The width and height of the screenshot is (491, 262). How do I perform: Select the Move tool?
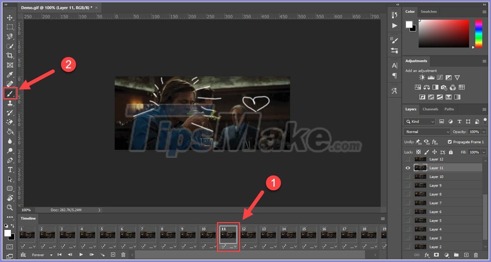pyautogui.click(x=10, y=18)
